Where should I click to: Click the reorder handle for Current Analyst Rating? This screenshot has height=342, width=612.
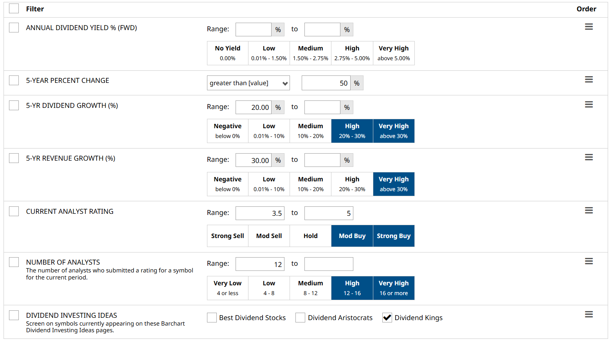(x=589, y=211)
